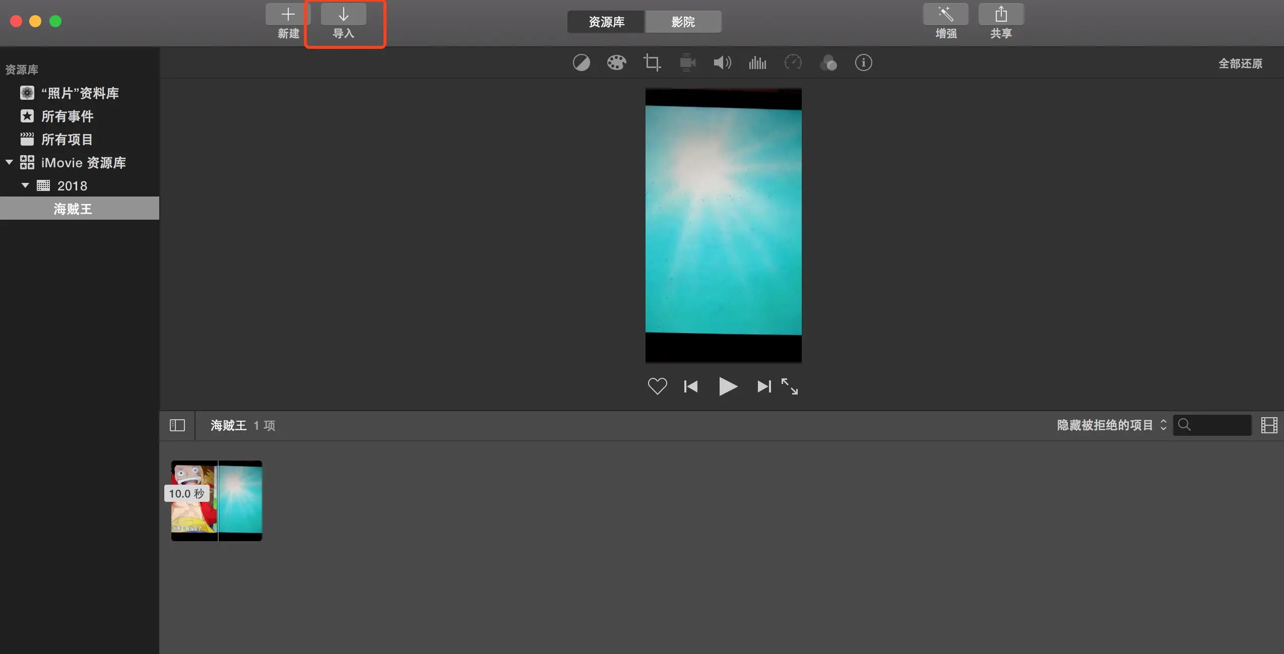Toggle the library sidebar visibility
Viewport: 1284px width, 654px height.
(x=177, y=425)
